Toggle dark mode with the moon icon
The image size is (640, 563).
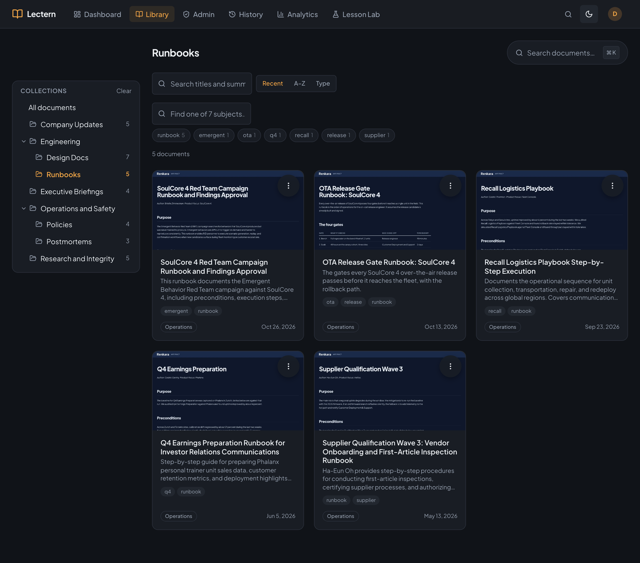589,14
